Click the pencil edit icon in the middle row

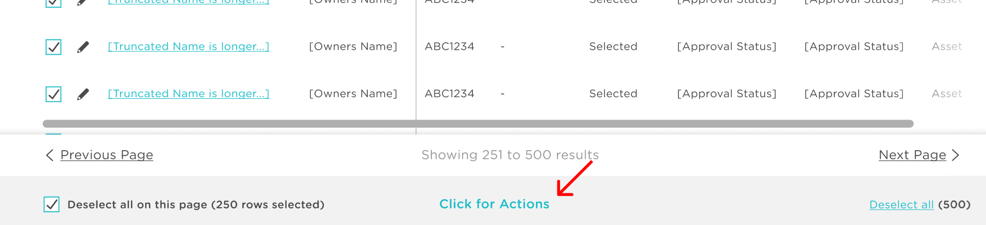click(83, 47)
